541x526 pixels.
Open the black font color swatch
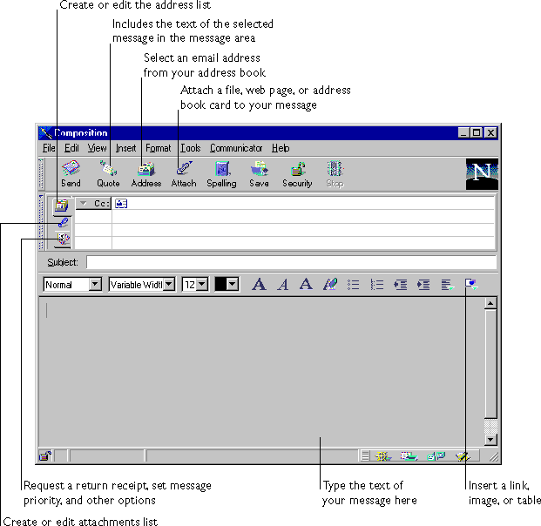(x=227, y=285)
